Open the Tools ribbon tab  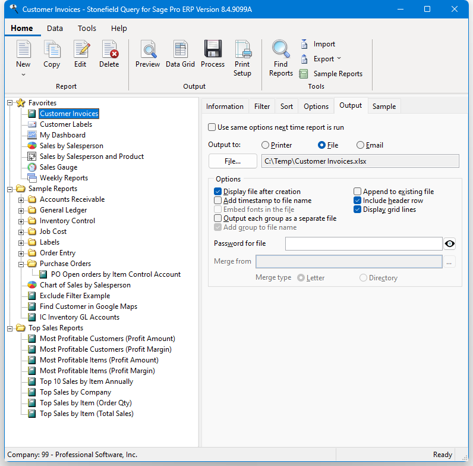tap(87, 28)
